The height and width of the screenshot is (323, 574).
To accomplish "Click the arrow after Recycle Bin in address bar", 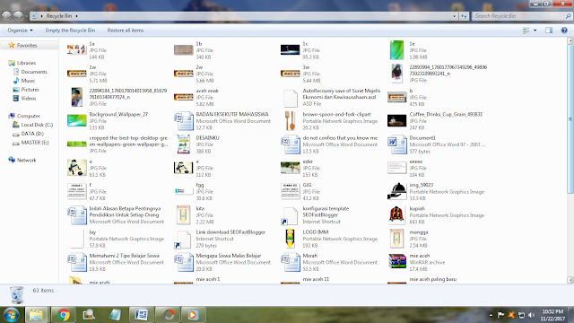I will (x=76, y=16).
